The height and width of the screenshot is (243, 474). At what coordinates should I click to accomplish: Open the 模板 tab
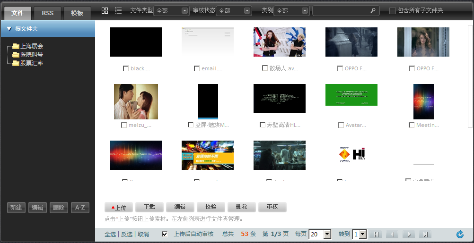click(x=77, y=13)
